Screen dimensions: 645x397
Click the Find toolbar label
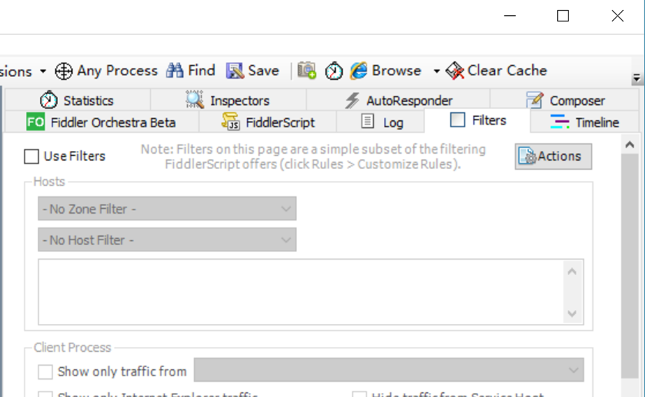[x=201, y=70]
